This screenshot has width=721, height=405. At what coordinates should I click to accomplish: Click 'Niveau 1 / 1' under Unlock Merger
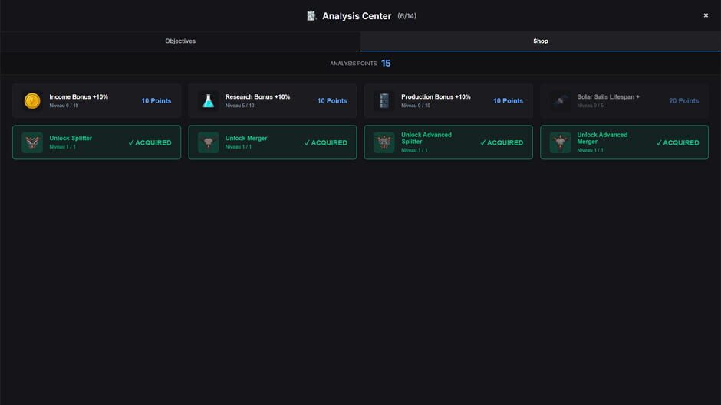(239, 147)
